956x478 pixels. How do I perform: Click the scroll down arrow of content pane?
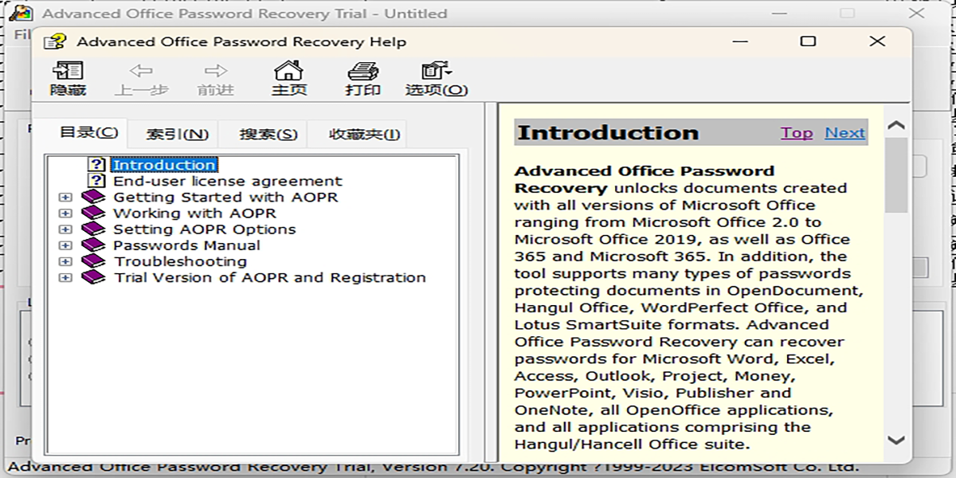(896, 440)
